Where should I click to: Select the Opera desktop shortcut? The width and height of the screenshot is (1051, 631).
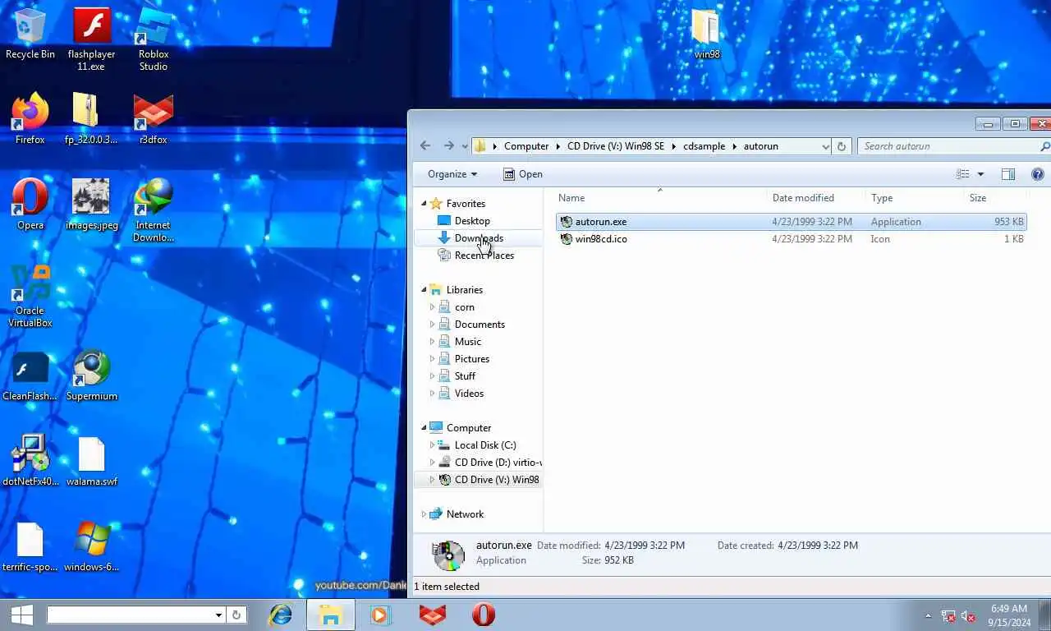coord(30,204)
